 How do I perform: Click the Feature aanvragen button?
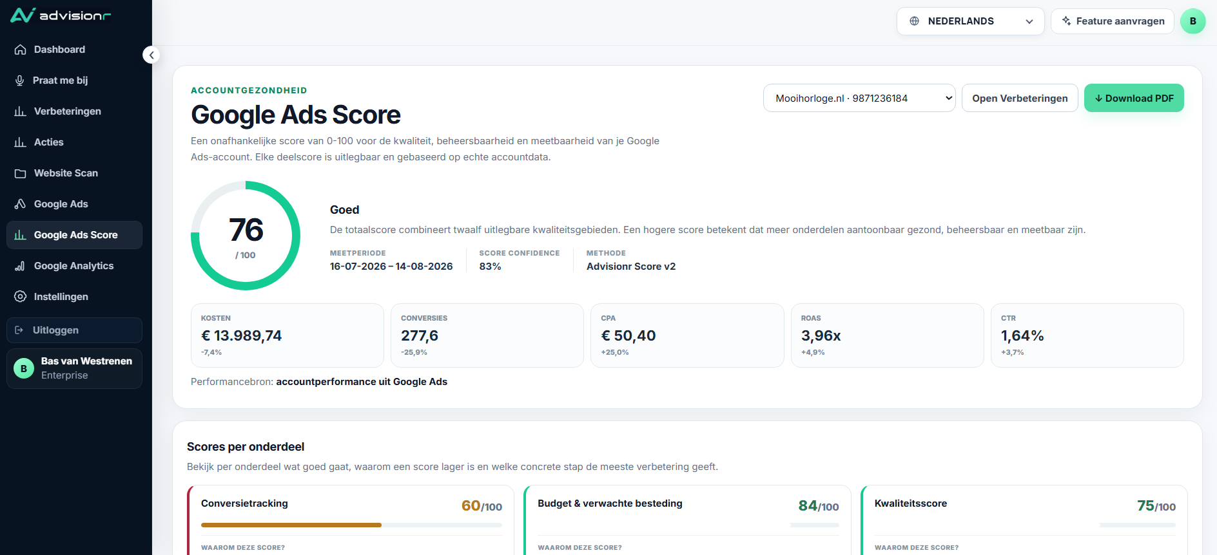pos(1113,21)
